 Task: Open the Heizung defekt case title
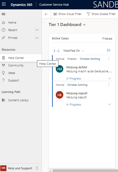[77, 67]
